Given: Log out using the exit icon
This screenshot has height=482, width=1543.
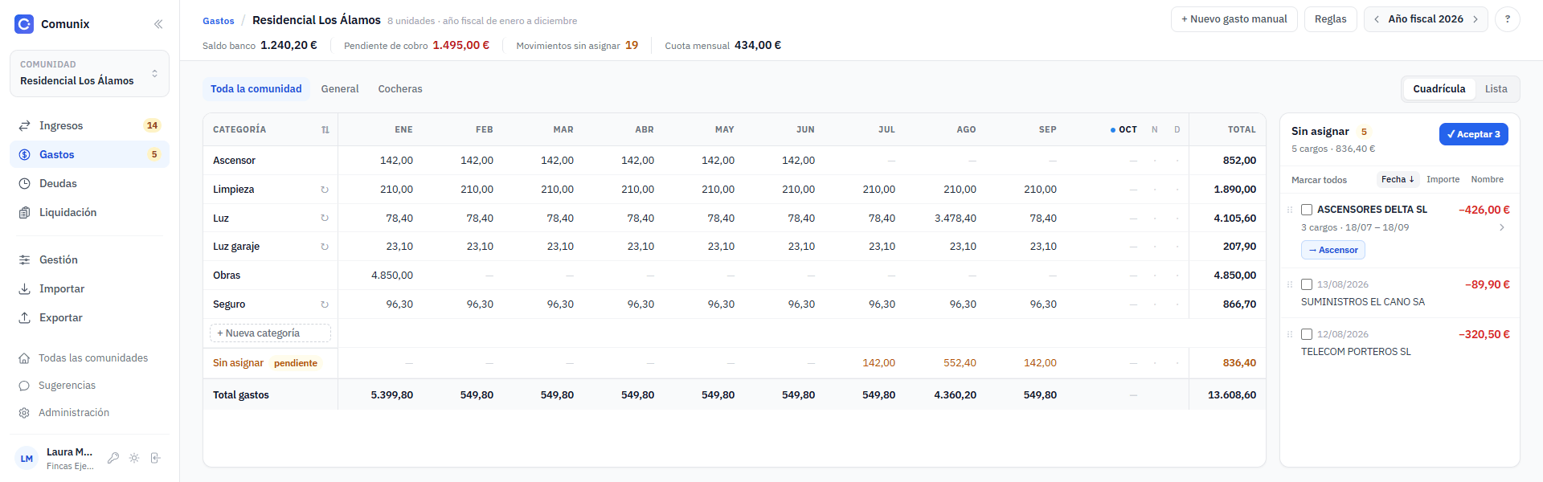Looking at the screenshot, I should 155,458.
